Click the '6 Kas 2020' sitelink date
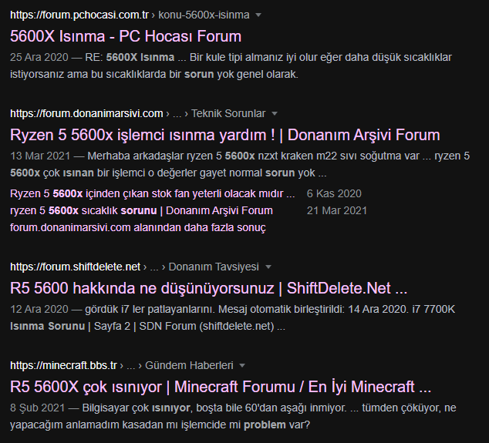489x443 pixels. [334, 194]
